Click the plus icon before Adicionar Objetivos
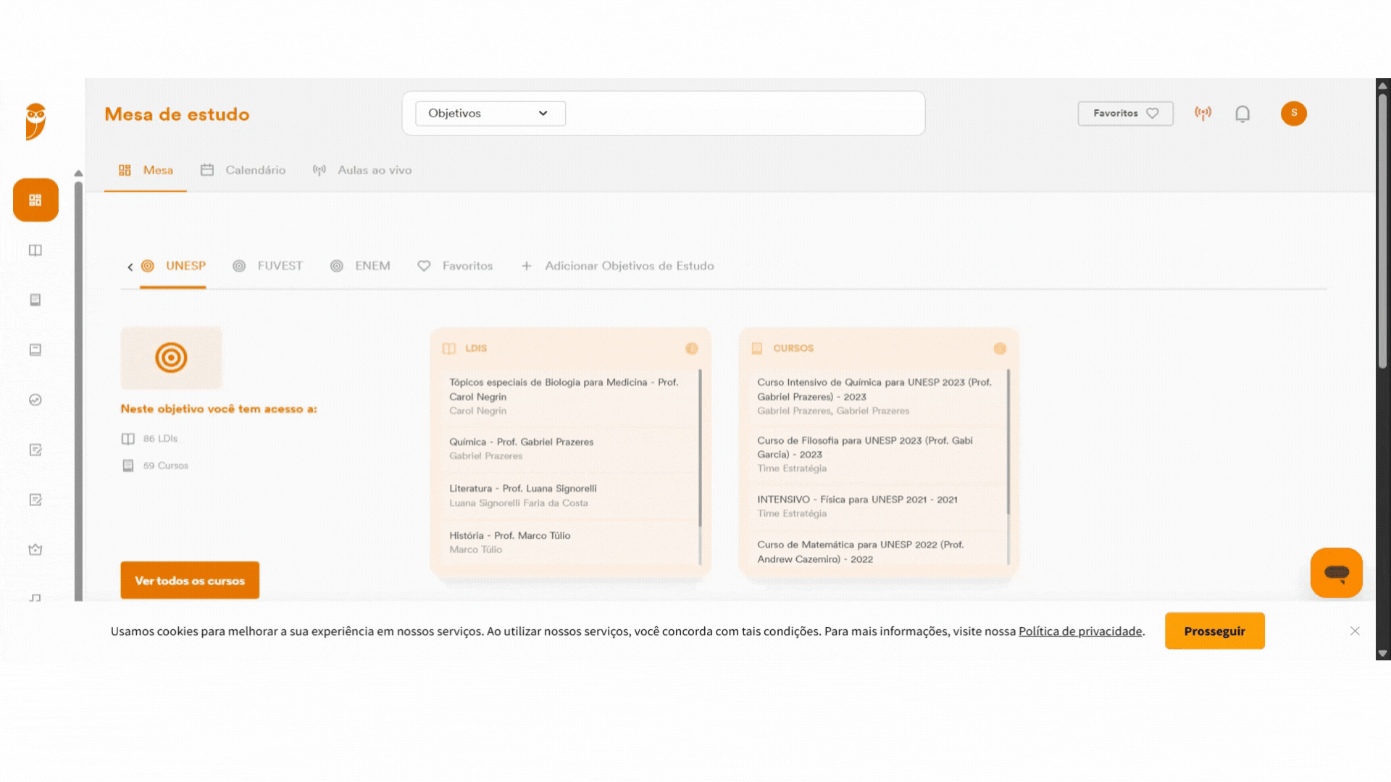This screenshot has height=782, width=1391. click(527, 266)
